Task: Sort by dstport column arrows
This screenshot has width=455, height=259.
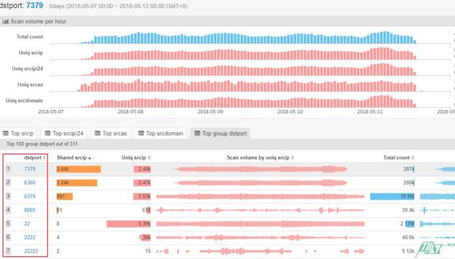Action: [44, 157]
